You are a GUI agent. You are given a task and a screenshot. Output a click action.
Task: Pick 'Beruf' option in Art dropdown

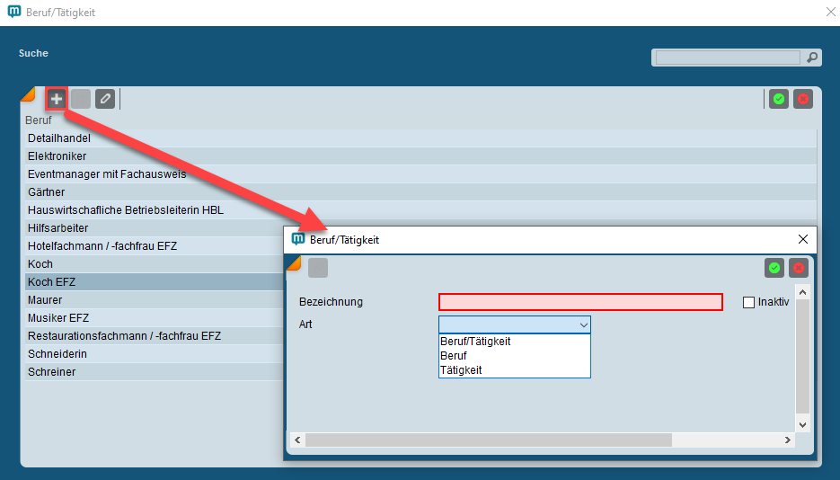pos(454,356)
